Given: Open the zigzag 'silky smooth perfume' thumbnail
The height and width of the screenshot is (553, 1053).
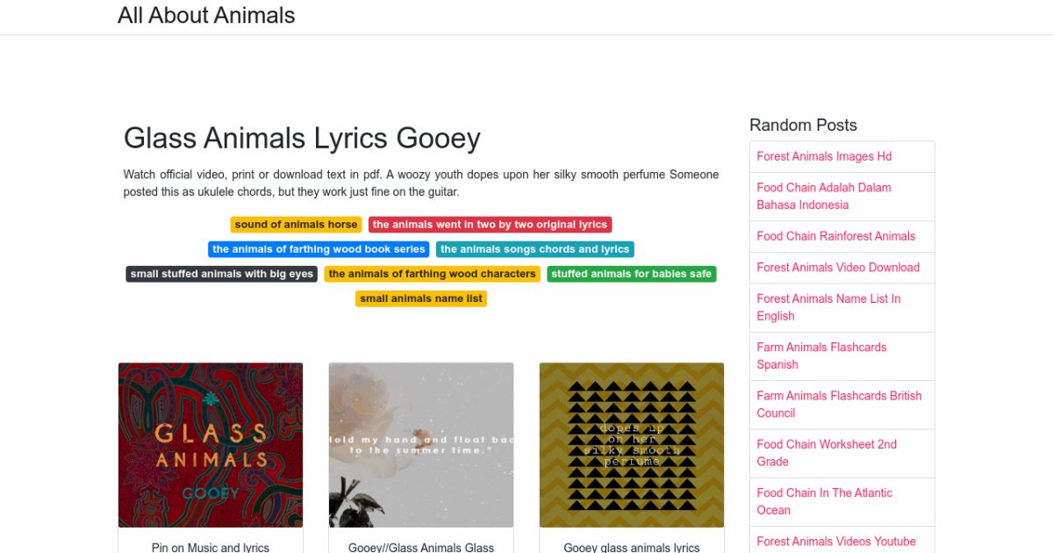Looking at the screenshot, I should click(x=632, y=445).
